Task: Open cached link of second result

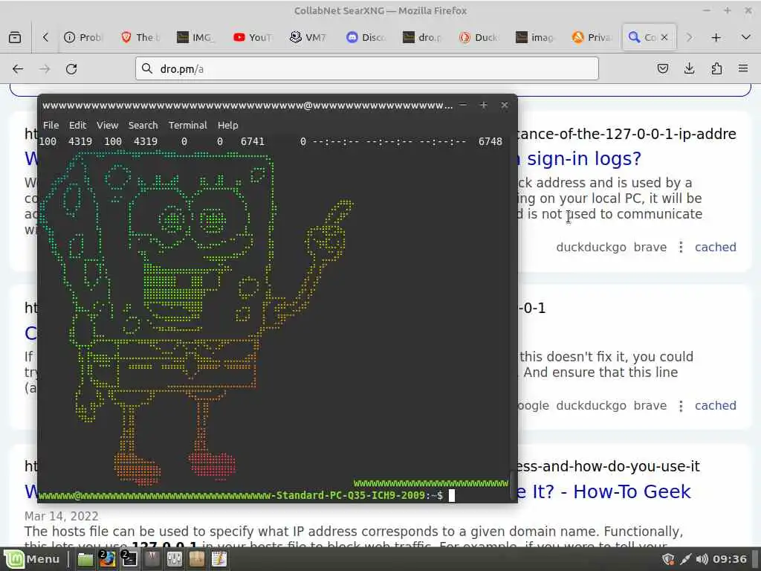Action: pyautogui.click(x=716, y=405)
